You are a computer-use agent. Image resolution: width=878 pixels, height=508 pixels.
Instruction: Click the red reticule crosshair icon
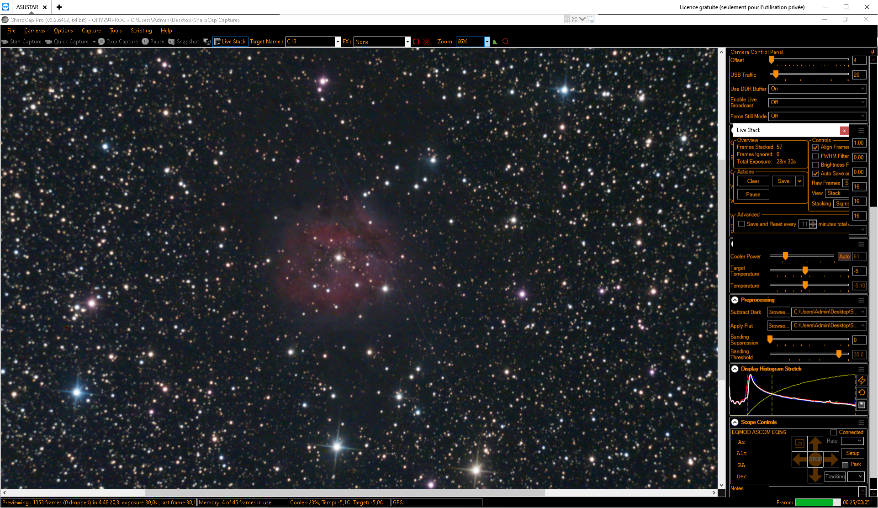pos(427,42)
